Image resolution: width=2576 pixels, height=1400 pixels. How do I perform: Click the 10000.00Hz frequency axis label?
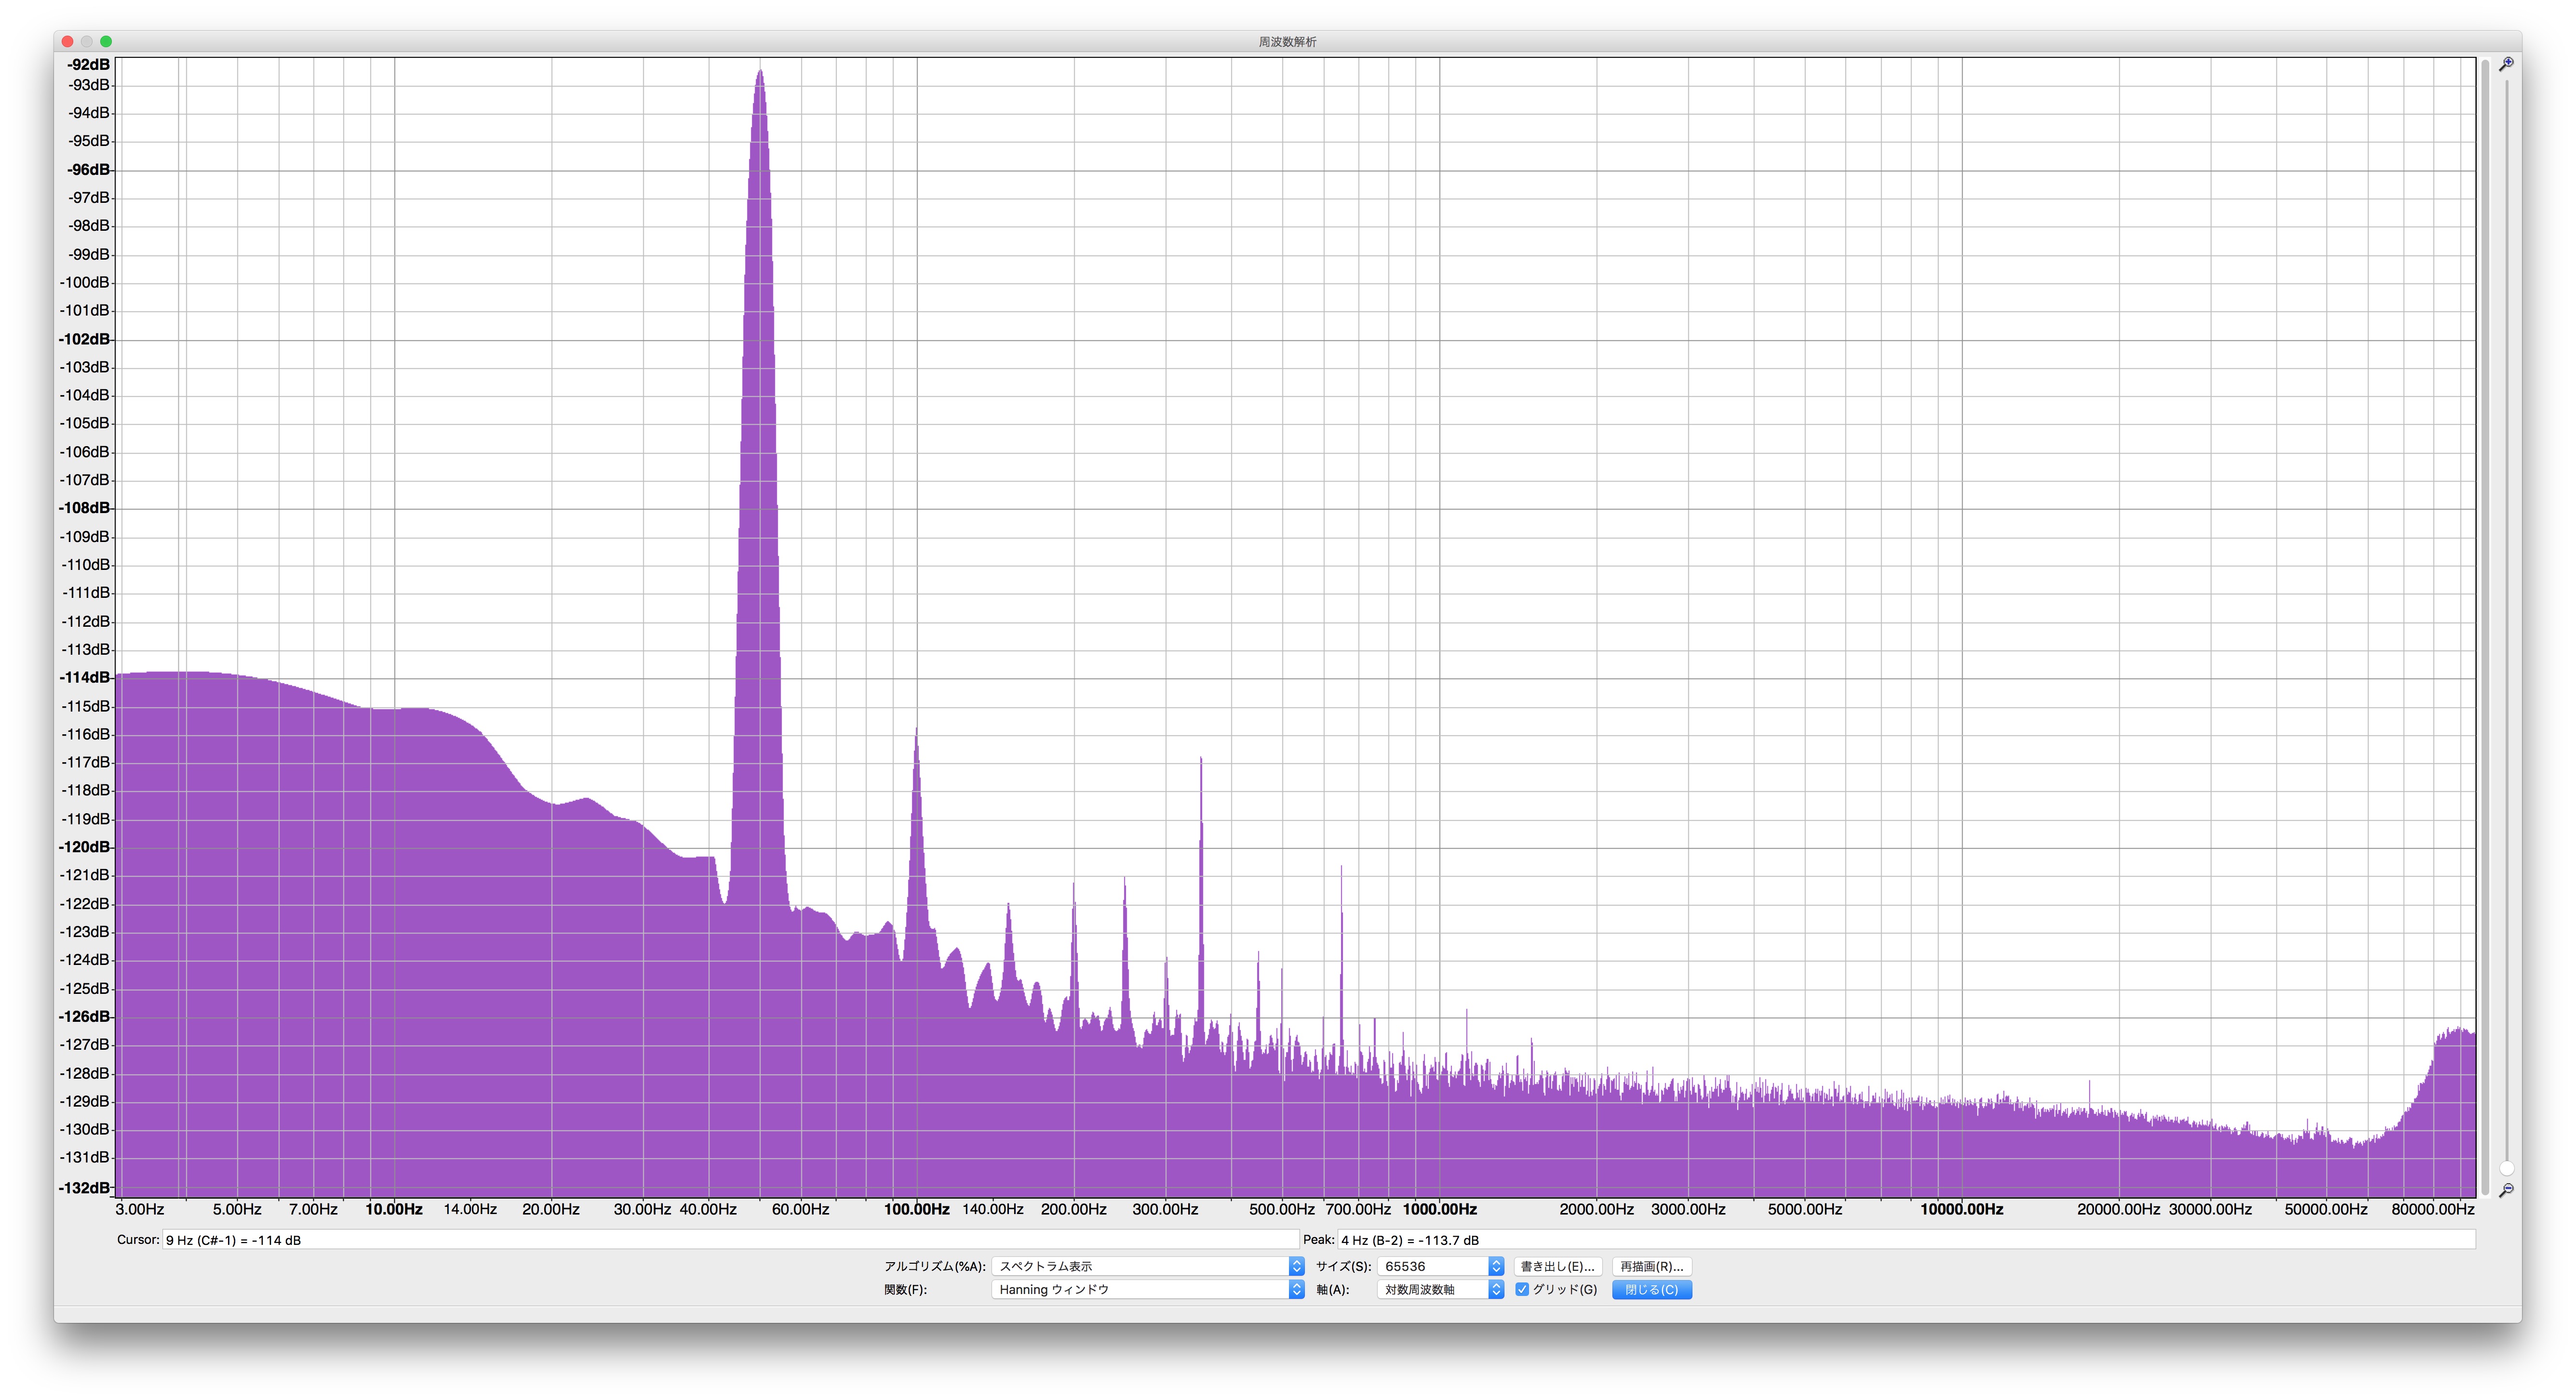click(x=1961, y=1209)
